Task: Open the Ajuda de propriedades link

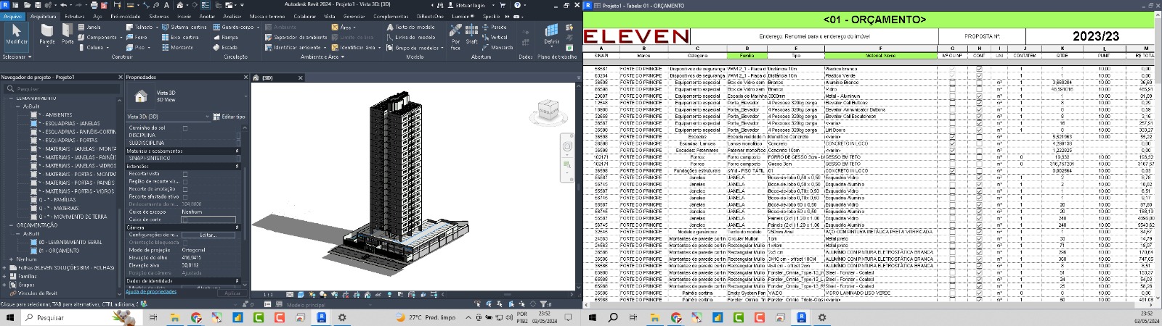Action: 150,292
